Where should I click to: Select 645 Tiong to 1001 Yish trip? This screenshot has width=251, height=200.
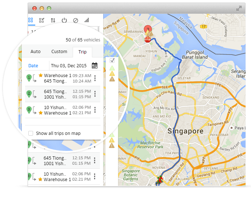point(62,94)
